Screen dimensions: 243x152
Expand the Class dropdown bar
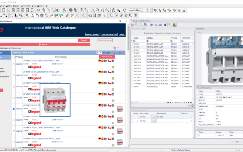coord(43,44)
